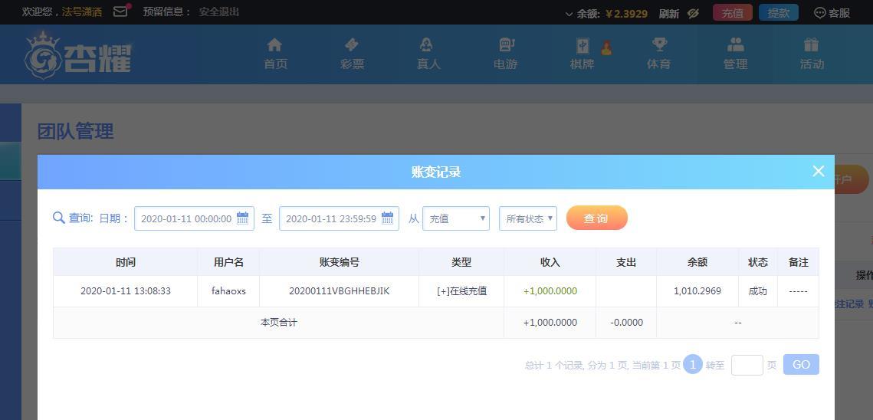Click the 支出 column header
Viewport: 873px width, 420px height.
coord(625,262)
